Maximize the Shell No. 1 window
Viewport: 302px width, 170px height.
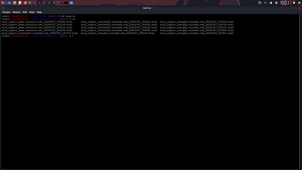point(296,8)
